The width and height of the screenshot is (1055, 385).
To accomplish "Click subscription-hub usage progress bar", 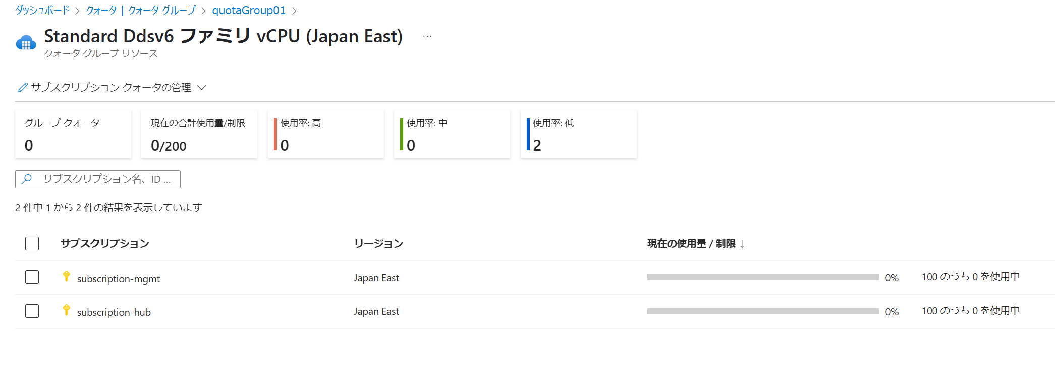I will 763,311.
